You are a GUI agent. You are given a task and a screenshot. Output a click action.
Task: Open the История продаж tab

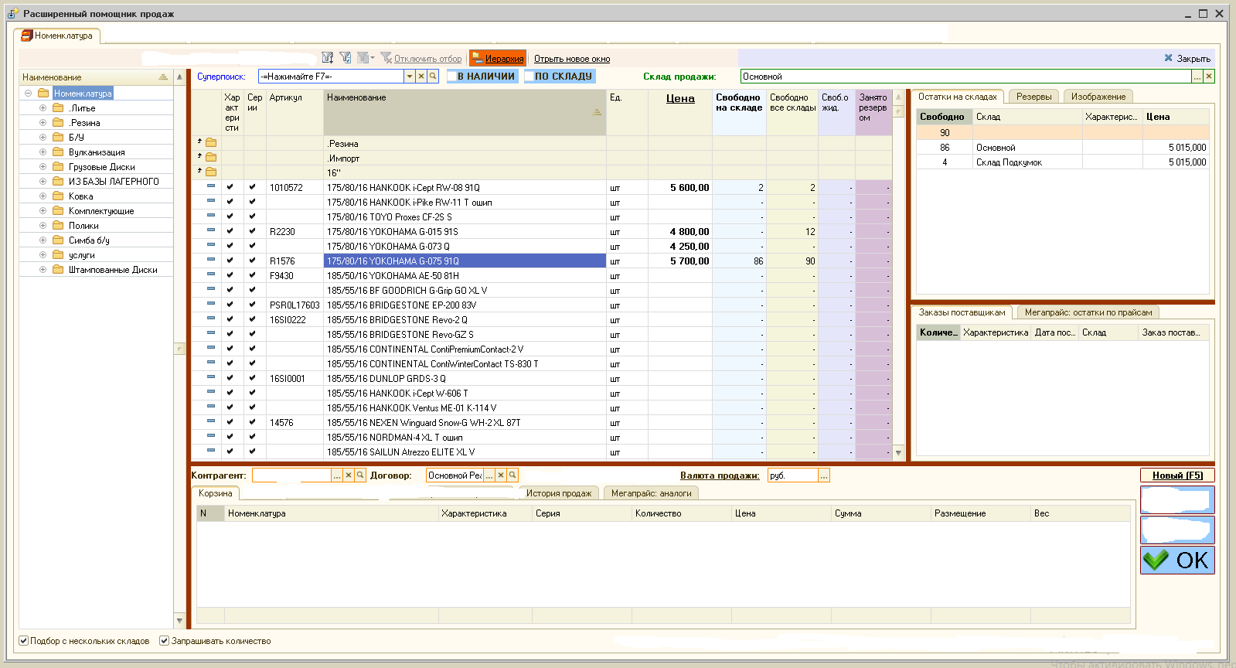click(x=558, y=493)
